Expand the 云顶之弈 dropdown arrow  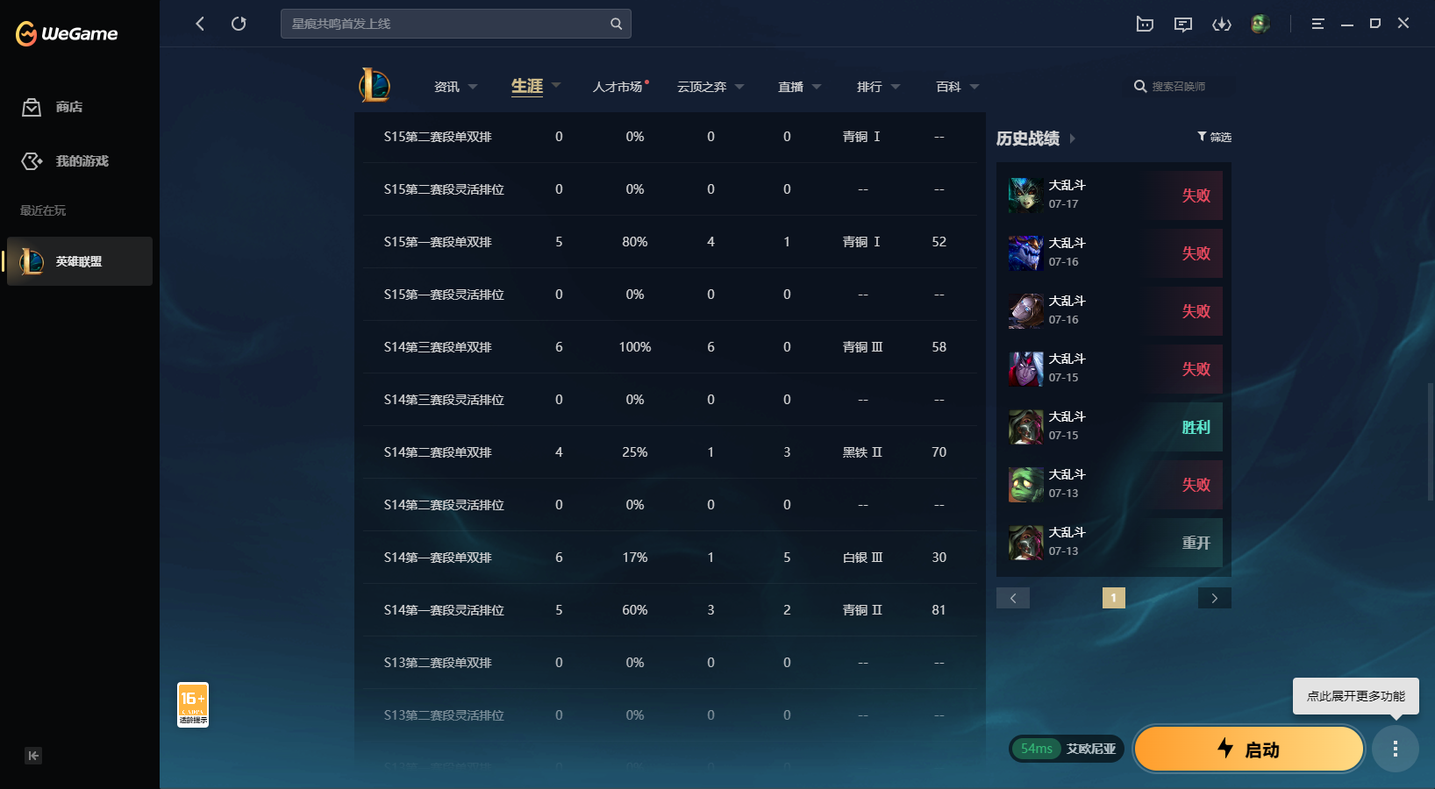[x=739, y=87]
